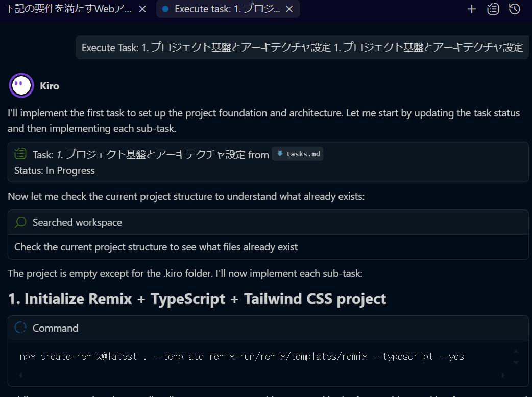Click the Kiro name label
Image resolution: width=532 pixels, height=397 pixels.
[x=50, y=86]
